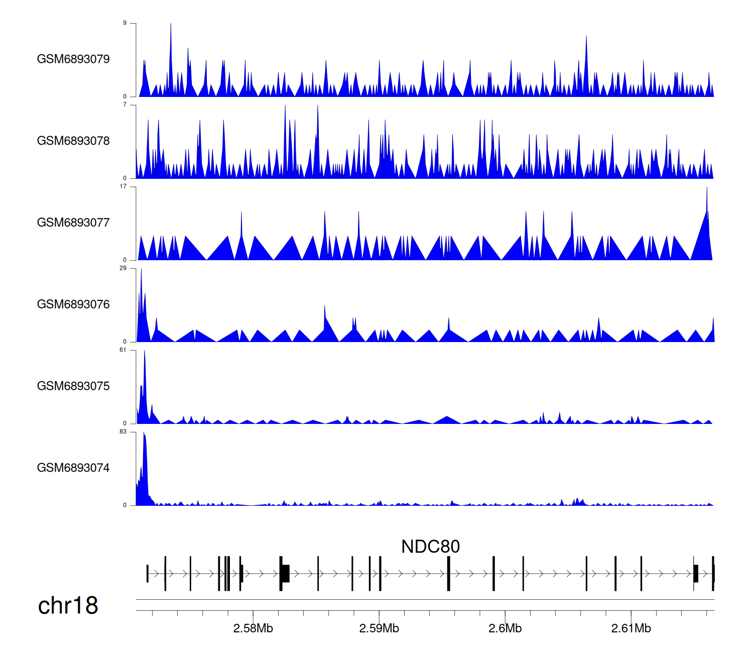Click the 2.6Mb coordinate label
This screenshot has height=663, width=753.
coord(505,628)
